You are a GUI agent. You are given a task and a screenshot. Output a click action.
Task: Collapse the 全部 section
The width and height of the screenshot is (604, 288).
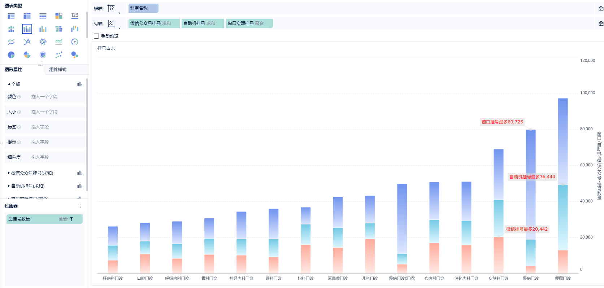coord(9,84)
